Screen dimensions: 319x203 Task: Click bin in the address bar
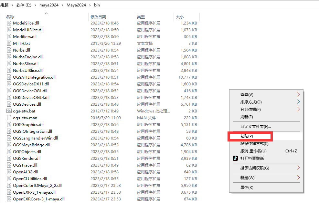point(97,5)
